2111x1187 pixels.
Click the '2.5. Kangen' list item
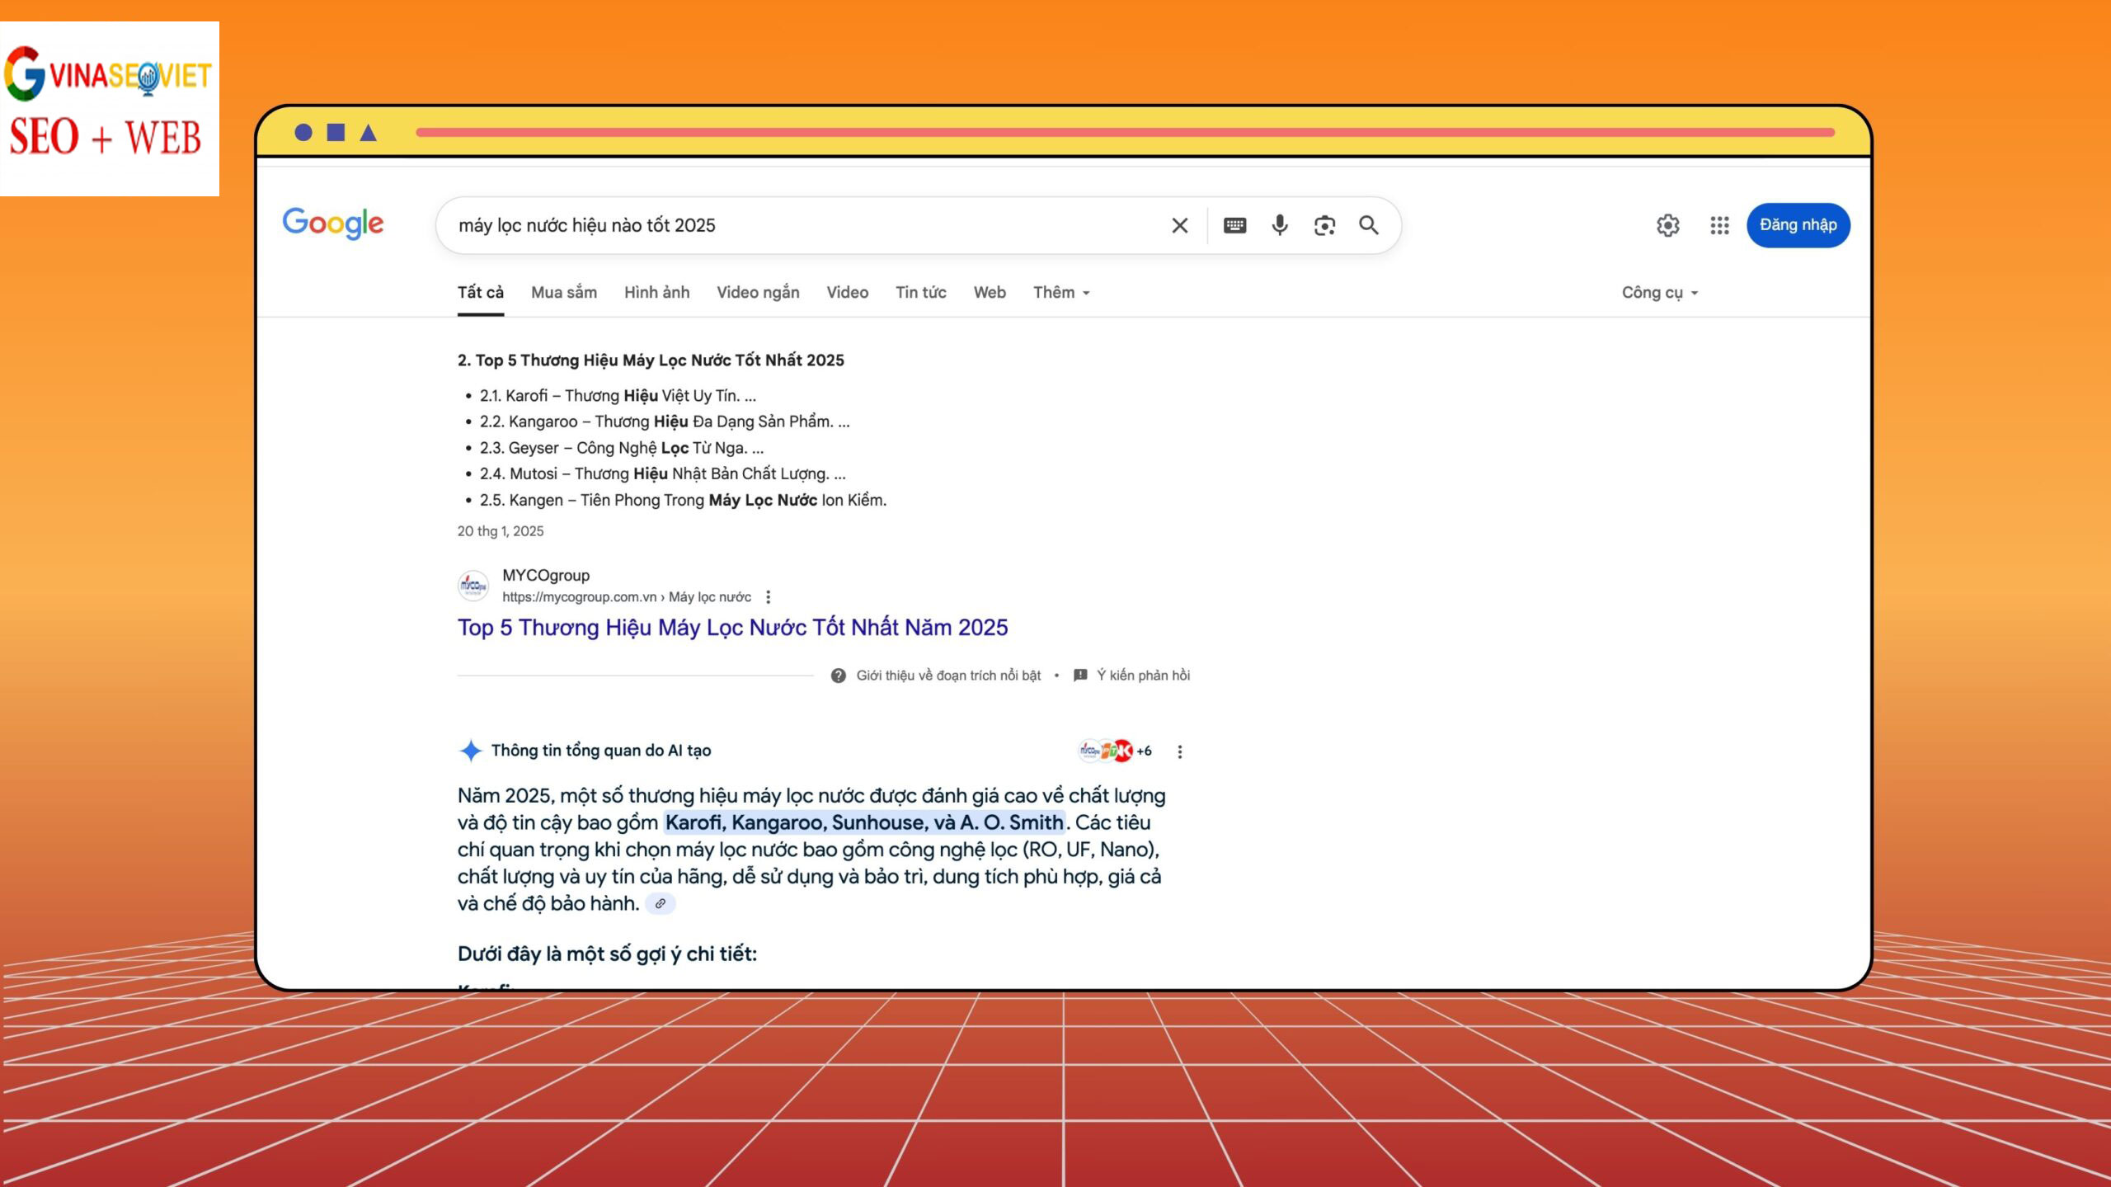point(683,500)
